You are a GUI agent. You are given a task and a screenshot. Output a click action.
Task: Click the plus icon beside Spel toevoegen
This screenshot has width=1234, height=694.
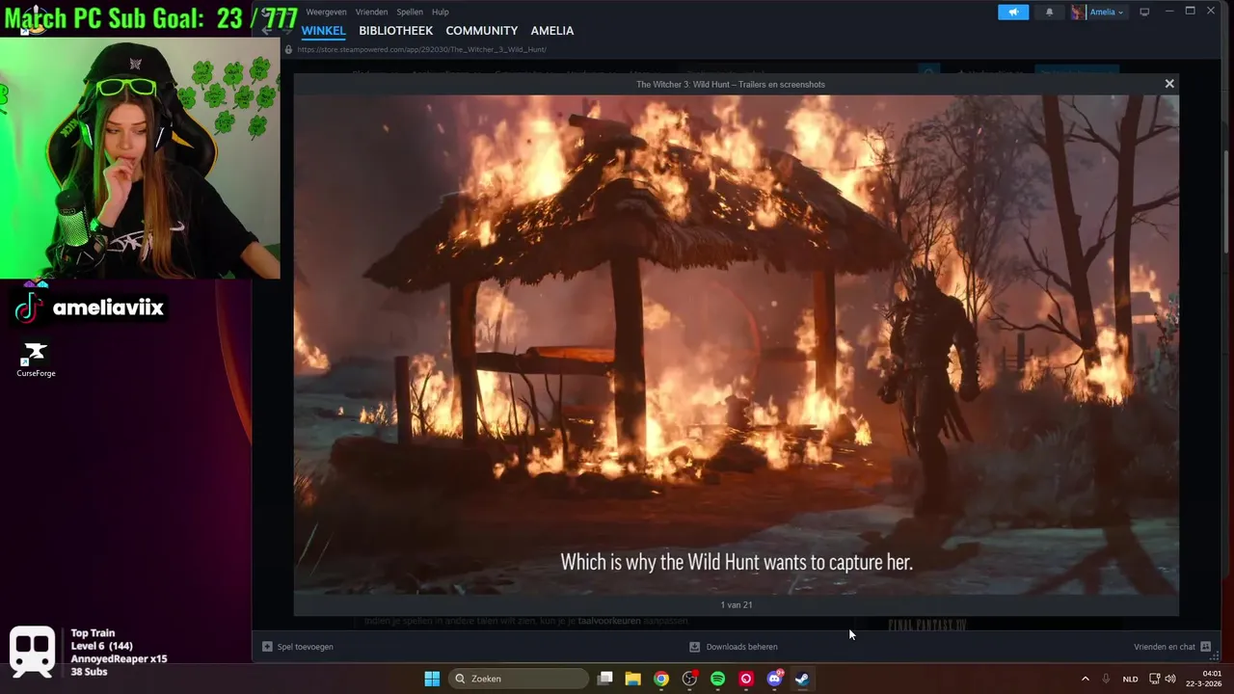click(267, 647)
